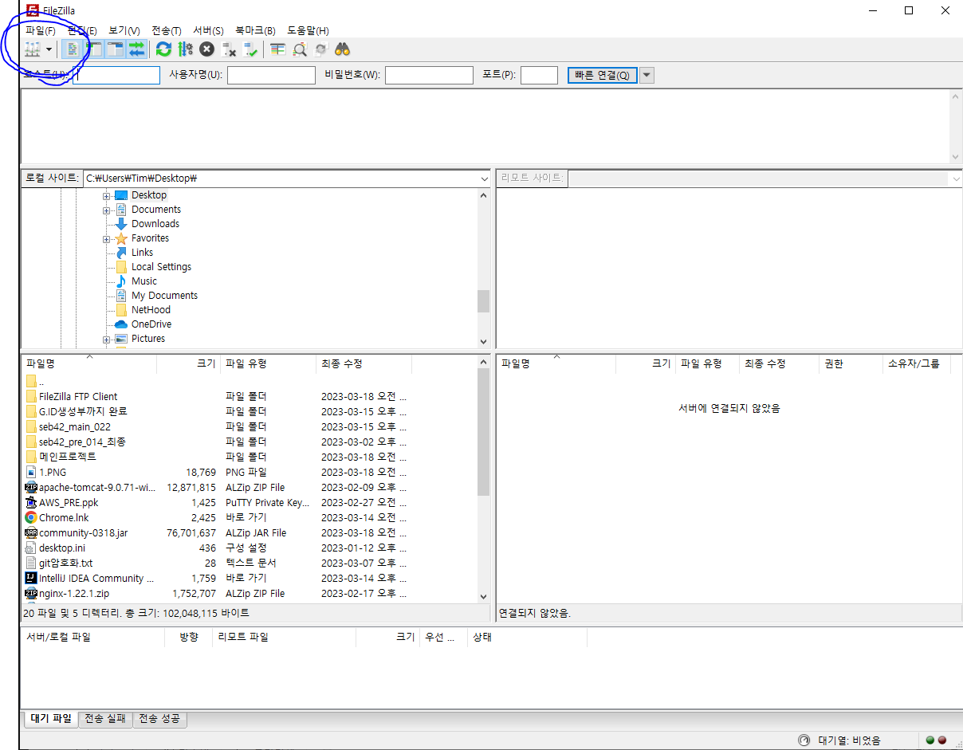The image size is (963, 750).
Task: Select Local Settings in the tree
Action: [161, 267]
